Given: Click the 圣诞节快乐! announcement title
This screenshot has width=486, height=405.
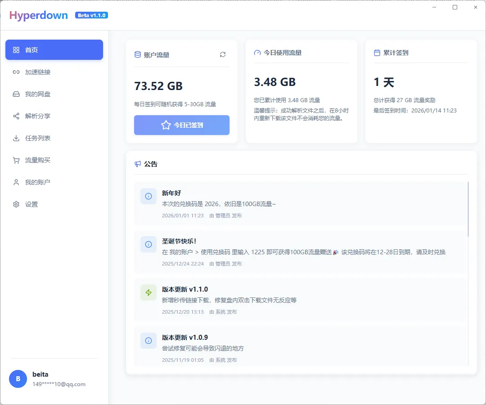Looking at the screenshot, I should [179, 241].
